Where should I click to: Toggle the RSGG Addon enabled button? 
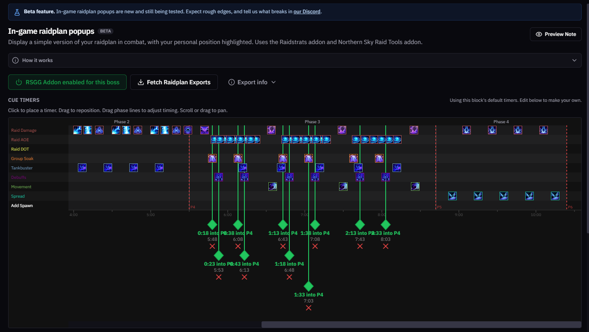click(x=67, y=82)
